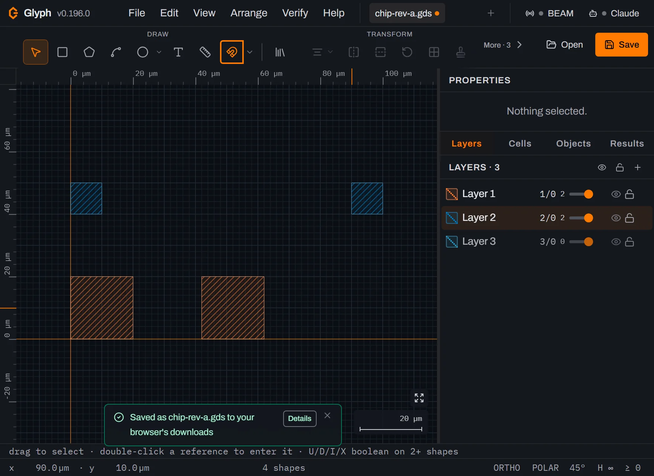The width and height of the screenshot is (654, 476).
Task: Click the highlighted snap magnet tool
Action: [x=232, y=52]
